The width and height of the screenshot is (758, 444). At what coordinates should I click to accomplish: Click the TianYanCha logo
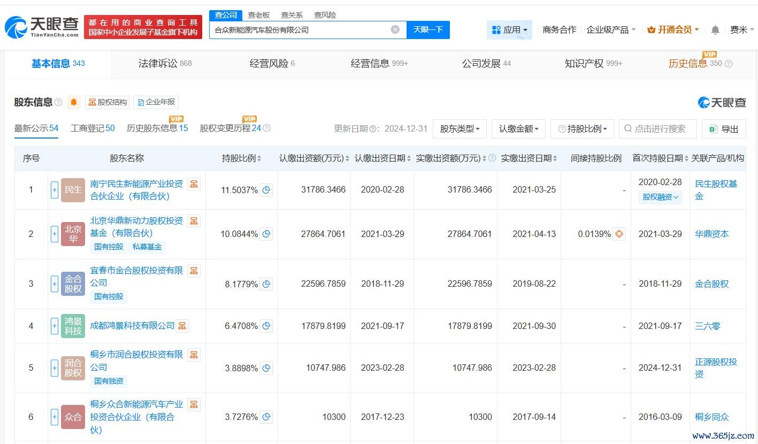click(x=41, y=27)
